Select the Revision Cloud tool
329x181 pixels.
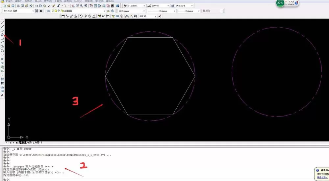[2, 51]
